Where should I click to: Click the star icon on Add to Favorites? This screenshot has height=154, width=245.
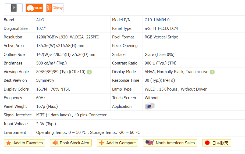point(9,143)
